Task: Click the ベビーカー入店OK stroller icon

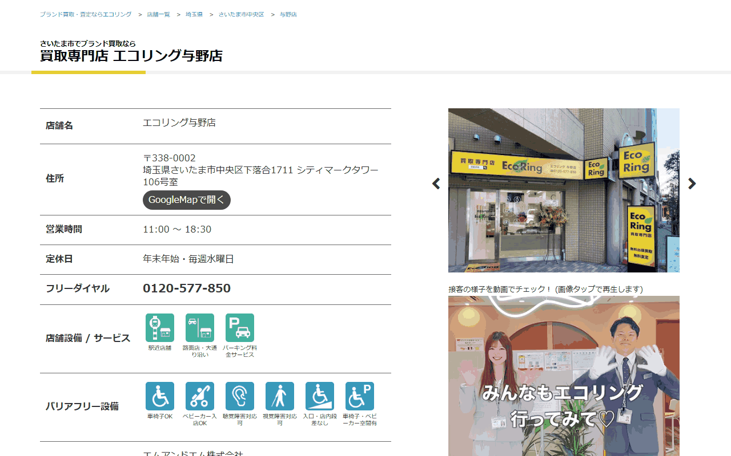Action: pyautogui.click(x=200, y=396)
